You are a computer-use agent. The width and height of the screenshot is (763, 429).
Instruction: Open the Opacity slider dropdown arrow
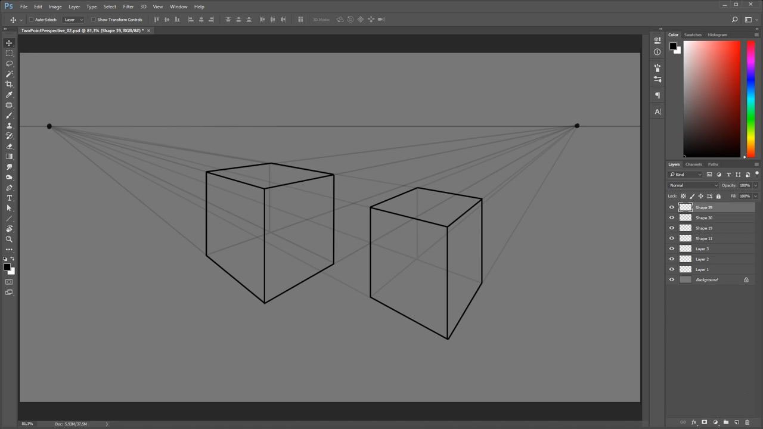click(755, 185)
